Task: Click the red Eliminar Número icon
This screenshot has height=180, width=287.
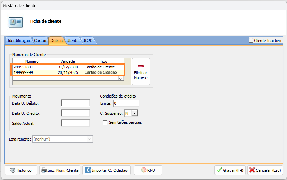Action: pos(140,66)
